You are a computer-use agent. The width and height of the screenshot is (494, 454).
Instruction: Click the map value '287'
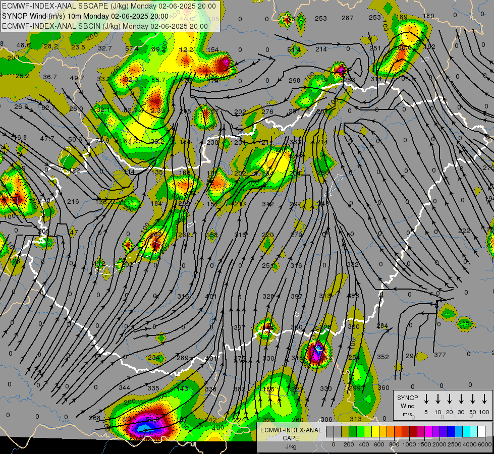pos(348,18)
